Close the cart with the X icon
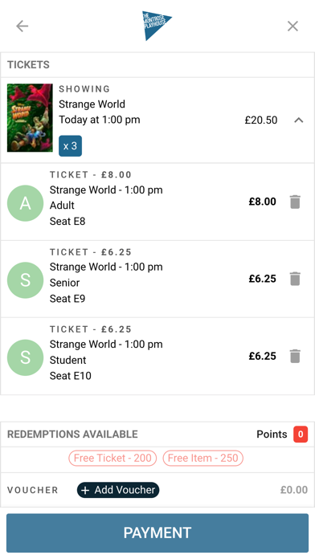315x559 pixels. [292, 26]
